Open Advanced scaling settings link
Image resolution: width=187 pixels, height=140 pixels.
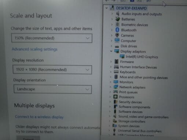34,49
